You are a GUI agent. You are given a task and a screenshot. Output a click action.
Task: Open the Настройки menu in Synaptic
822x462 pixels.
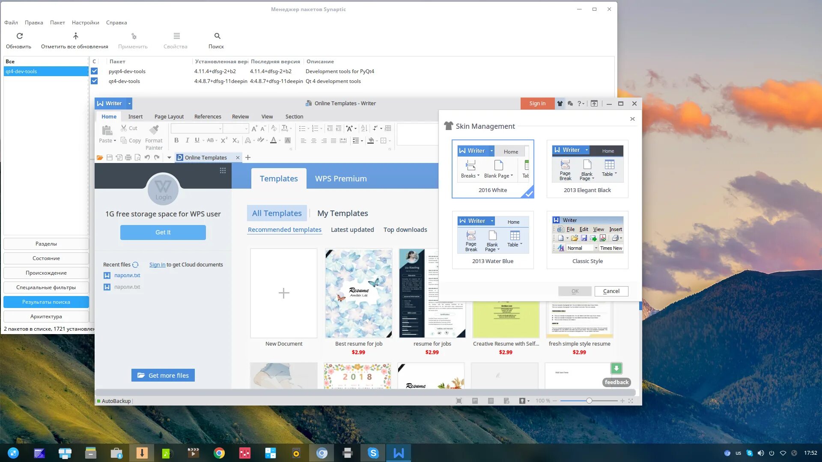point(85,23)
